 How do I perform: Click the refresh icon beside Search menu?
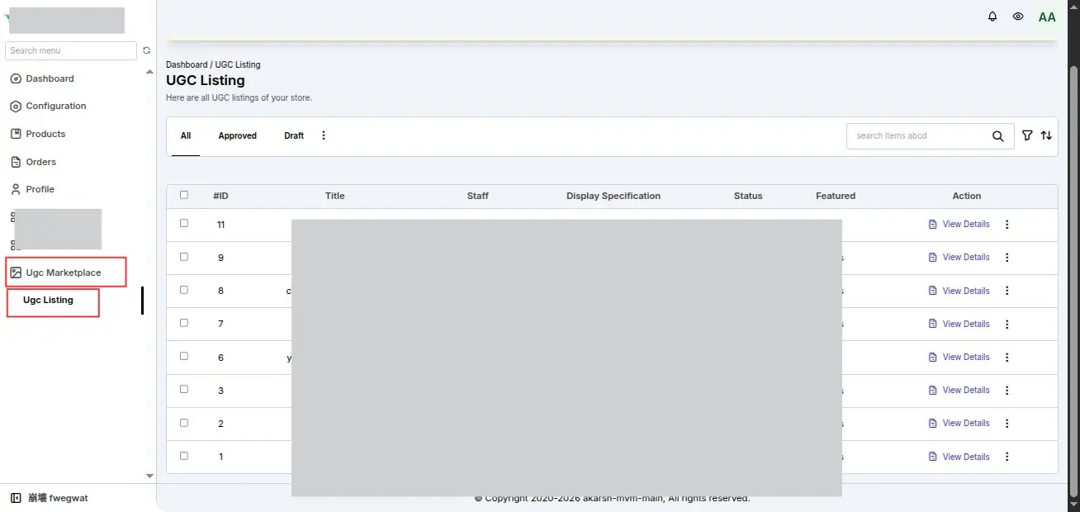coord(147,50)
